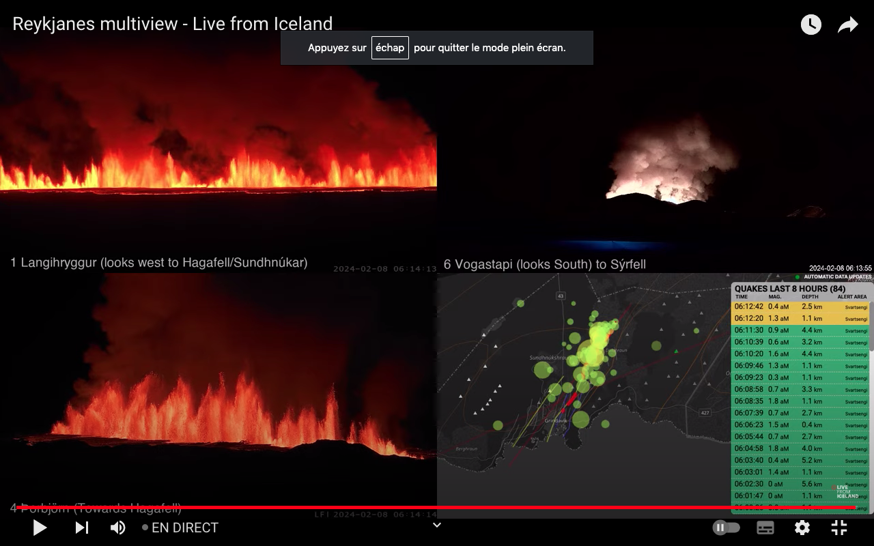Skip to the next video

point(82,528)
